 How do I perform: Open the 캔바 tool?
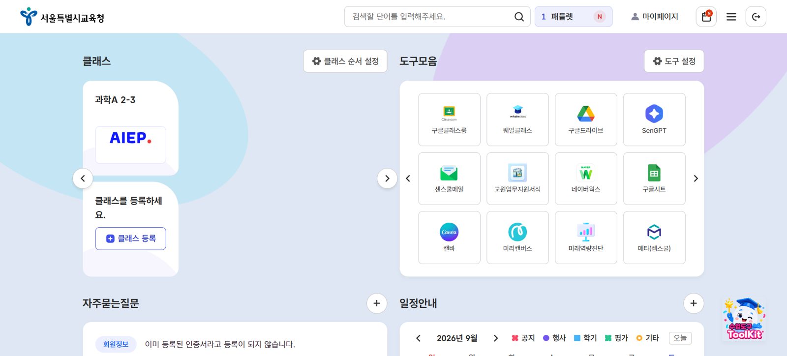(x=449, y=237)
